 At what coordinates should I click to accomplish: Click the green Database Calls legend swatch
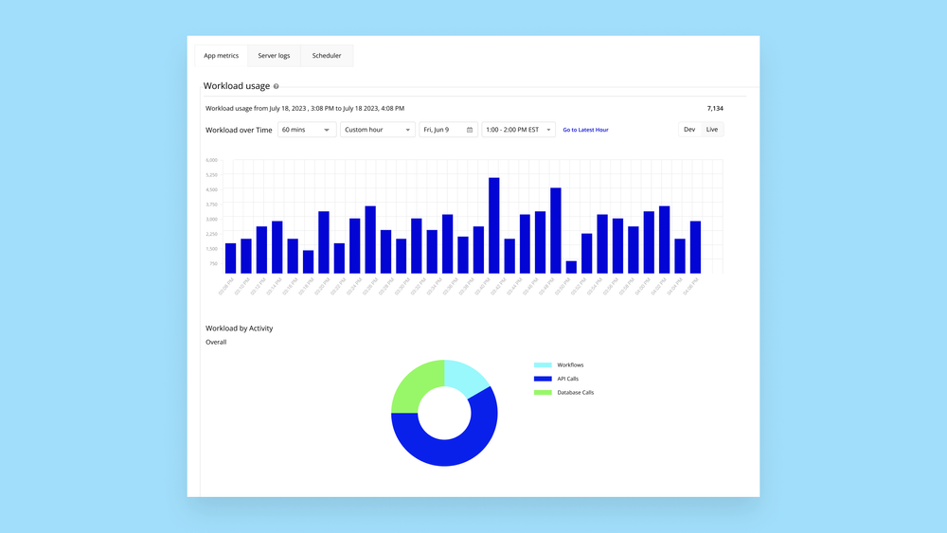point(543,392)
